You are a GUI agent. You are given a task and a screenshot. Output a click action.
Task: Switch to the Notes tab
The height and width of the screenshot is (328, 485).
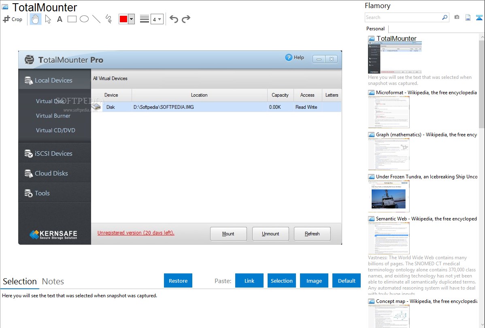pos(53,281)
